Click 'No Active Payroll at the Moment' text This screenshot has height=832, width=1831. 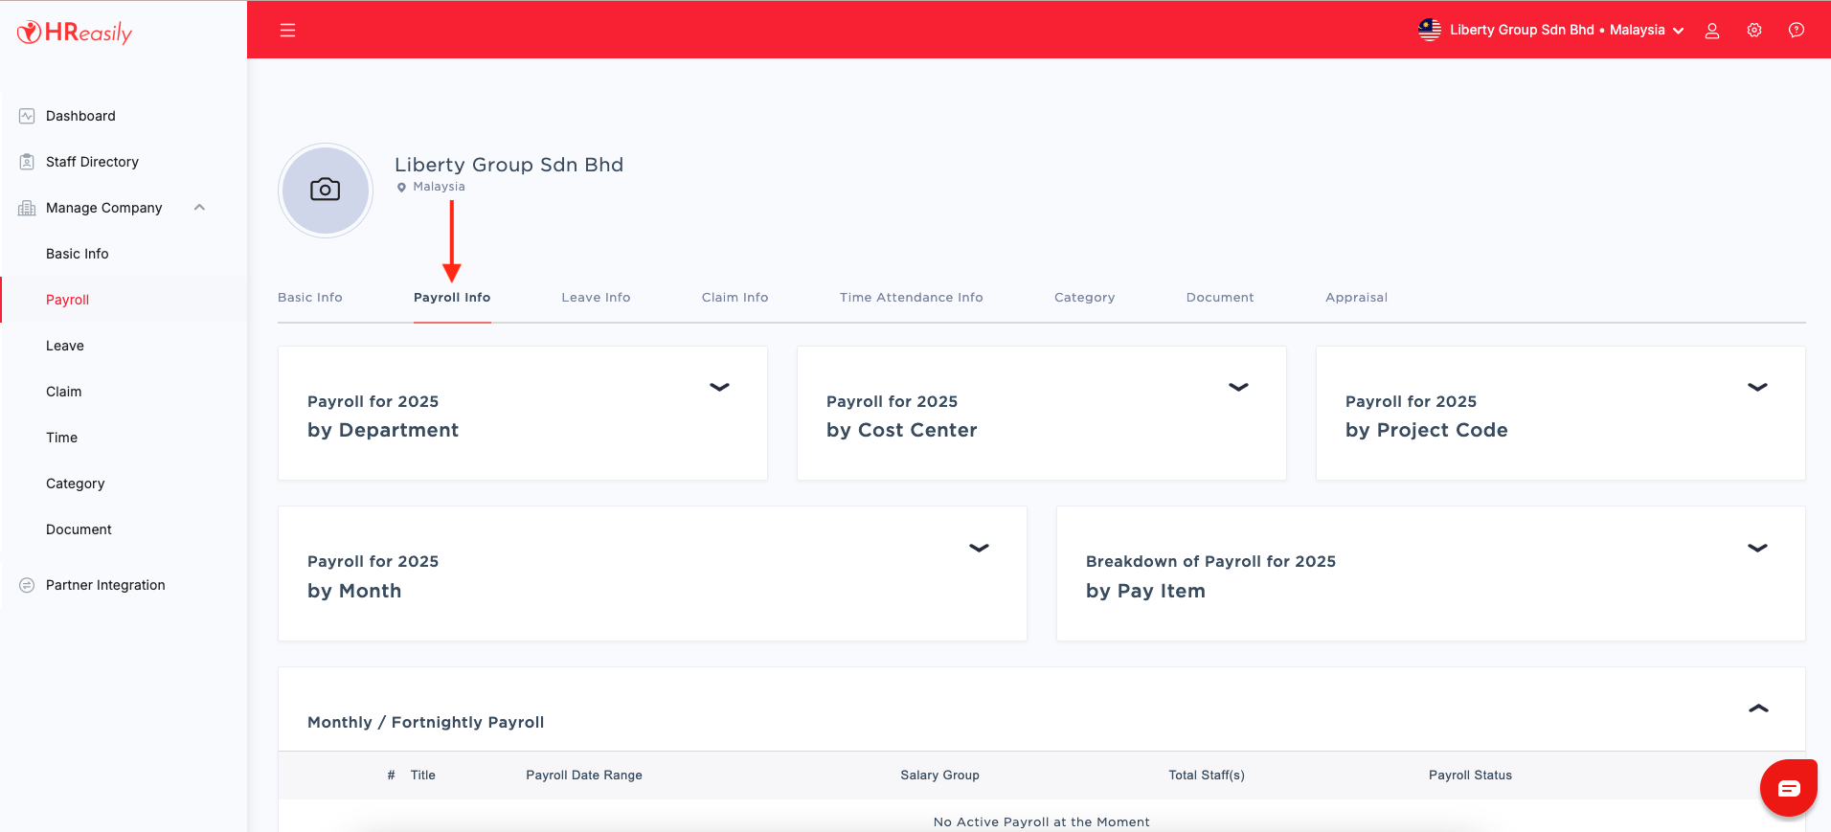pyautogui.click(x=1042, y=821)
